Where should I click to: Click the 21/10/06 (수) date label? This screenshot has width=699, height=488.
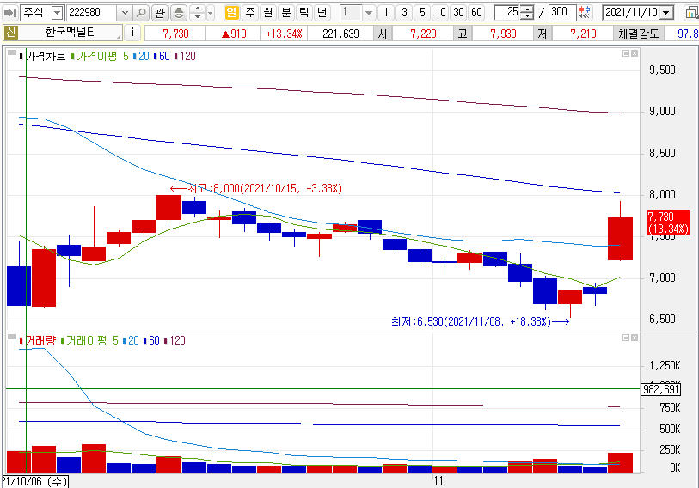[34, 481]
